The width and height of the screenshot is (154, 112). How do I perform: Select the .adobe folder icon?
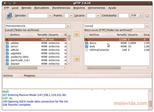(x=7, y=43)
